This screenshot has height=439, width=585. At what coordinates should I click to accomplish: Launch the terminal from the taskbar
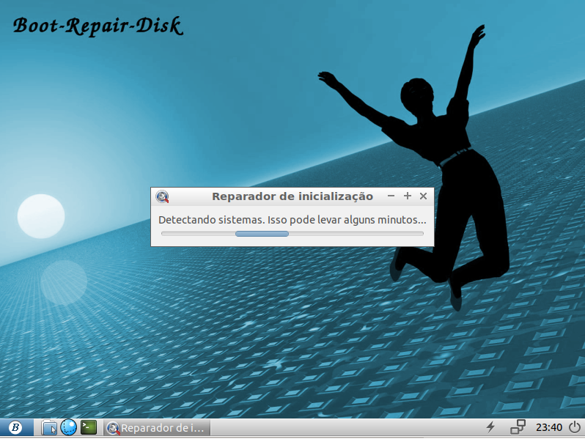click(89, 427)
